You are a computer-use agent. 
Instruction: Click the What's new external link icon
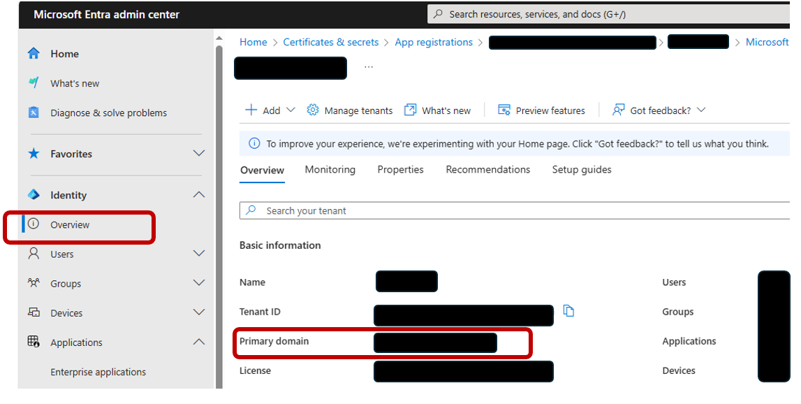point(410,110)
